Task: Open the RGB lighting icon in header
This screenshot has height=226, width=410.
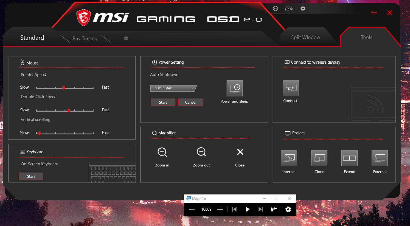Action: 276,9
